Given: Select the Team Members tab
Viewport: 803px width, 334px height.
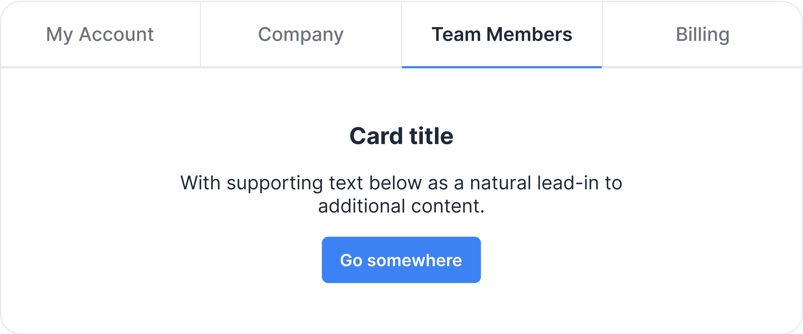Looking at the screenshot, I should [x=501, y=34].
